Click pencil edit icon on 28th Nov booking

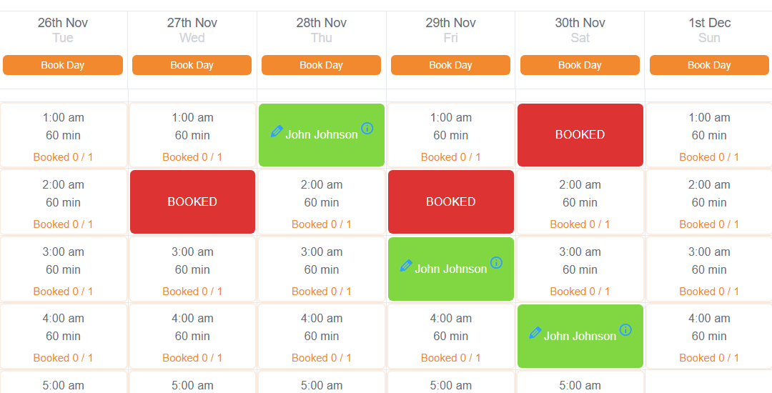point(277,131)
